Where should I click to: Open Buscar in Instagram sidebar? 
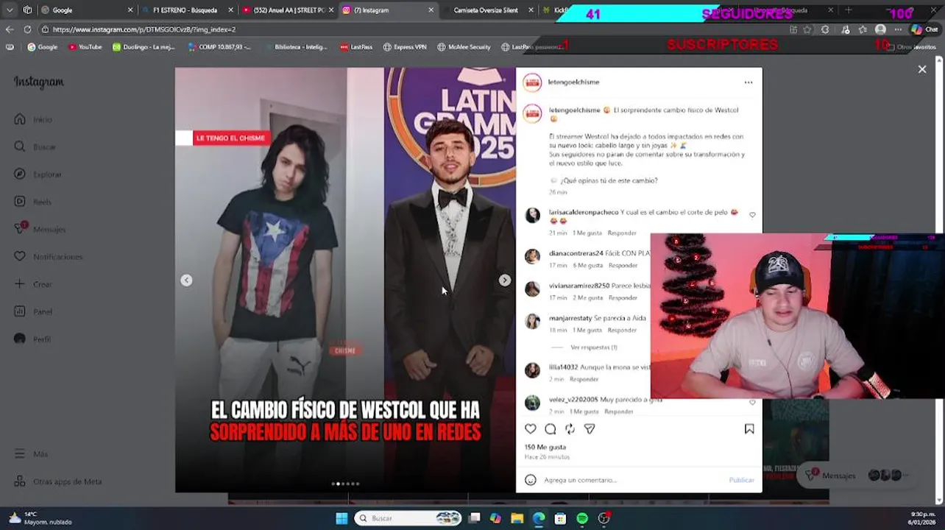(x=35, y=146)
